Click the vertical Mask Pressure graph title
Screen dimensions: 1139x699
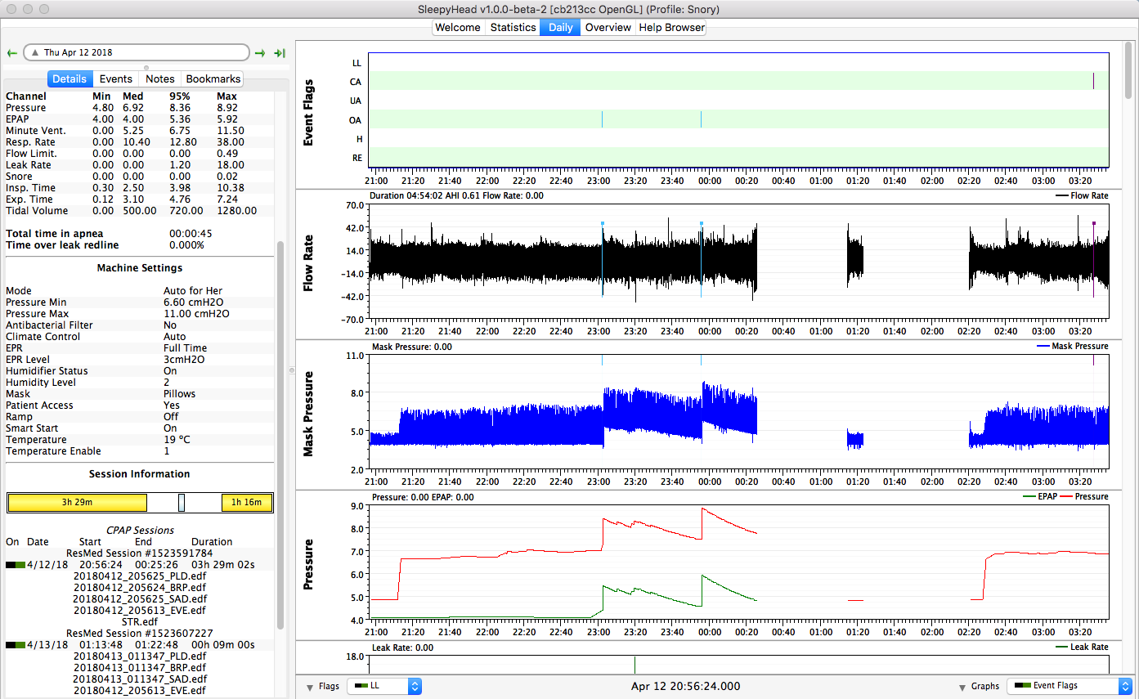[x=309, y=414]
